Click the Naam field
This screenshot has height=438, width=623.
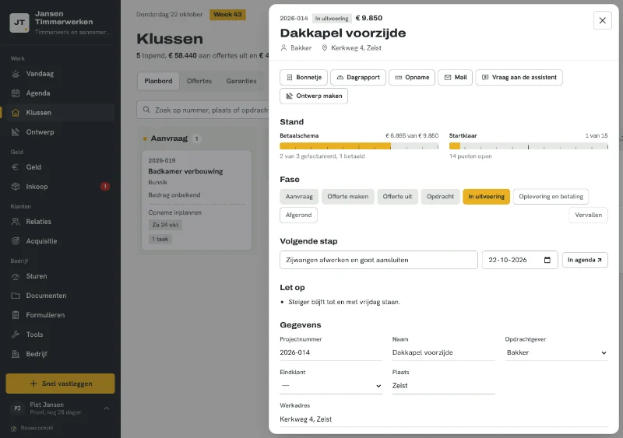(443, 352)
